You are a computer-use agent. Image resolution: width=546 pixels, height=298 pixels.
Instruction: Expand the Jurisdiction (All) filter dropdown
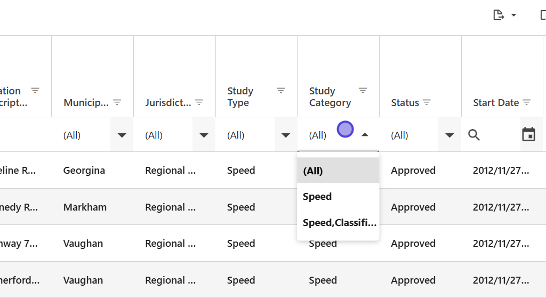coord(204,135)
